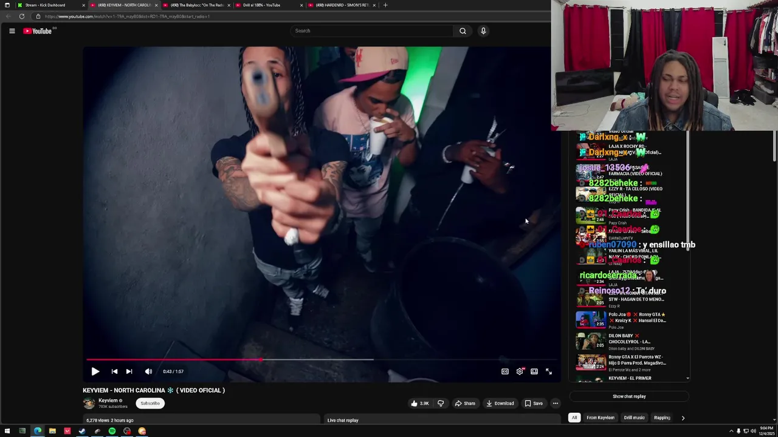Open Microsoft Edge from the taskbar
Screen dimensions: 778x437
tap(38, 431)
